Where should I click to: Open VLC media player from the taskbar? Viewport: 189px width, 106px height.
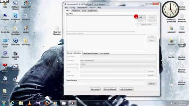[x=30, y=103]
